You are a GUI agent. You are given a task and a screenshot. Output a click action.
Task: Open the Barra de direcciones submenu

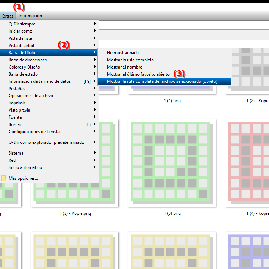[x=49, y=60]
